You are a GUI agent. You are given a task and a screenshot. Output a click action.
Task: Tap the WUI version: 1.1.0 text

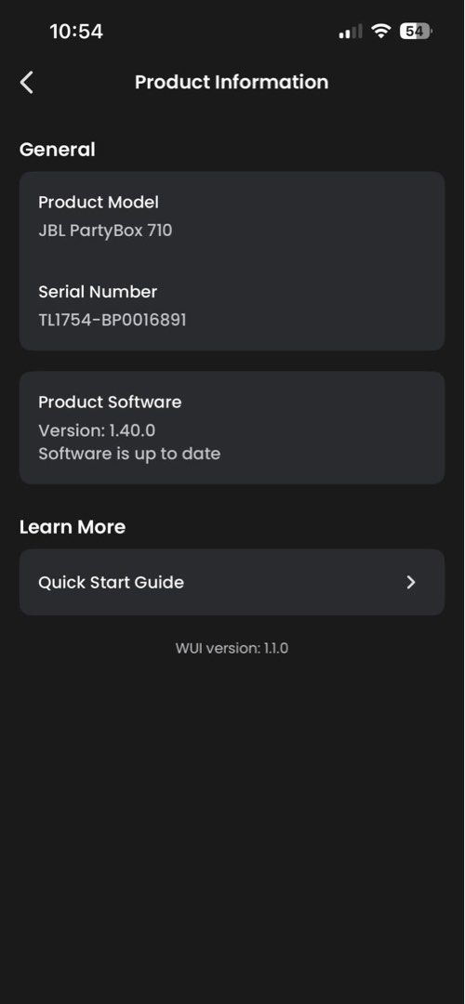232,648
